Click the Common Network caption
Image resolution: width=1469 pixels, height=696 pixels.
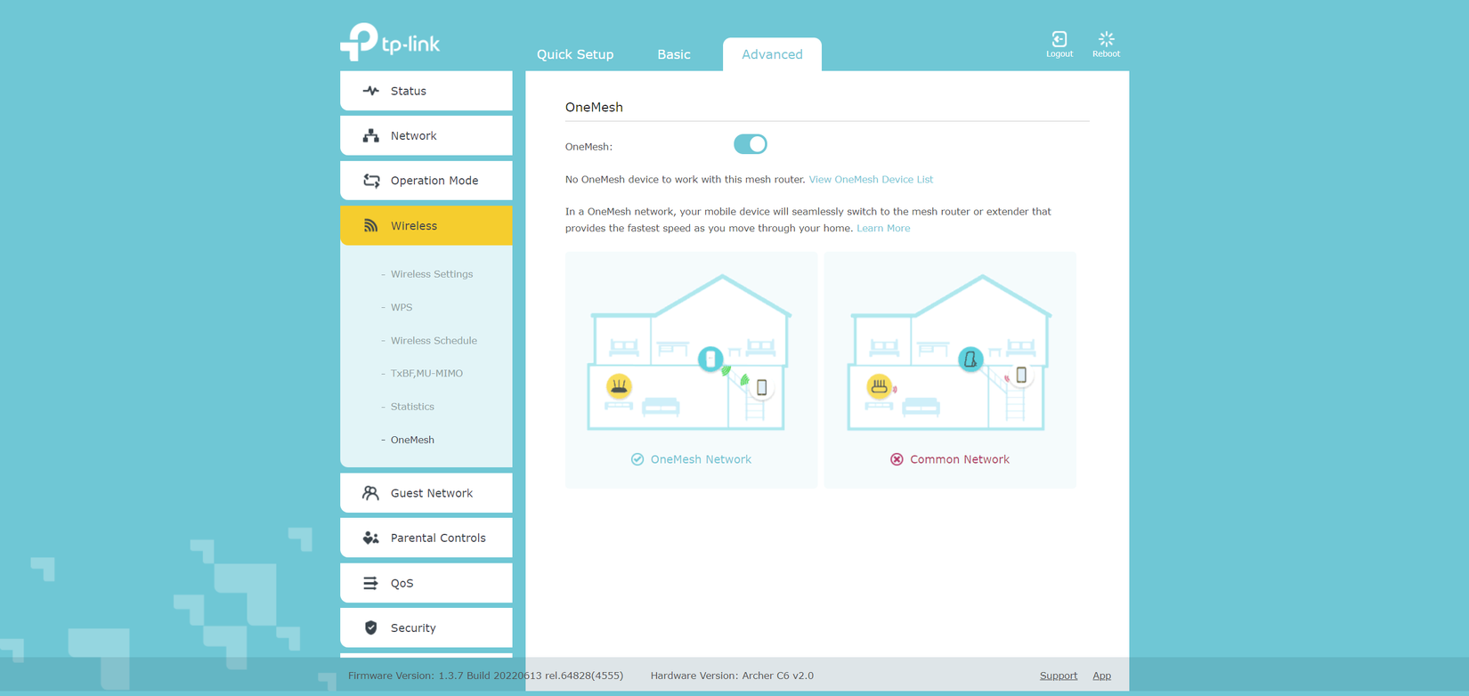coord(960,459)
